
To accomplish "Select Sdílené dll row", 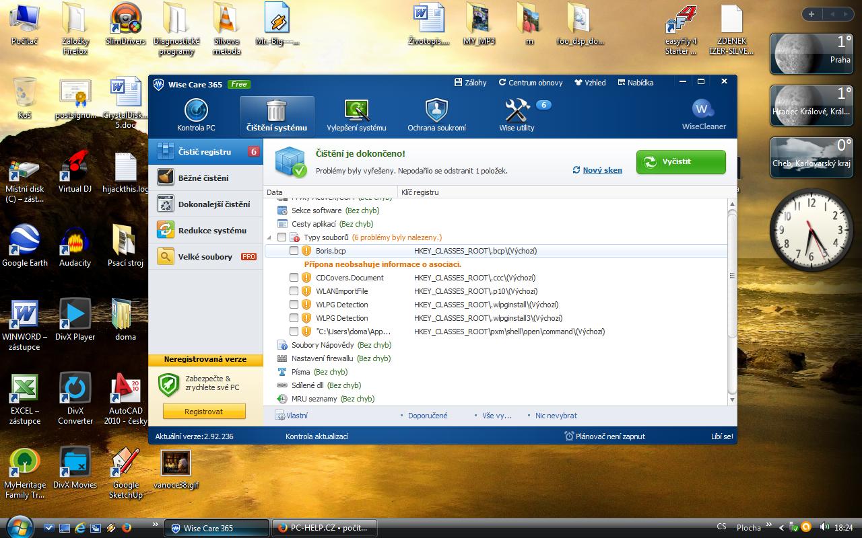I will click(497, 385).
